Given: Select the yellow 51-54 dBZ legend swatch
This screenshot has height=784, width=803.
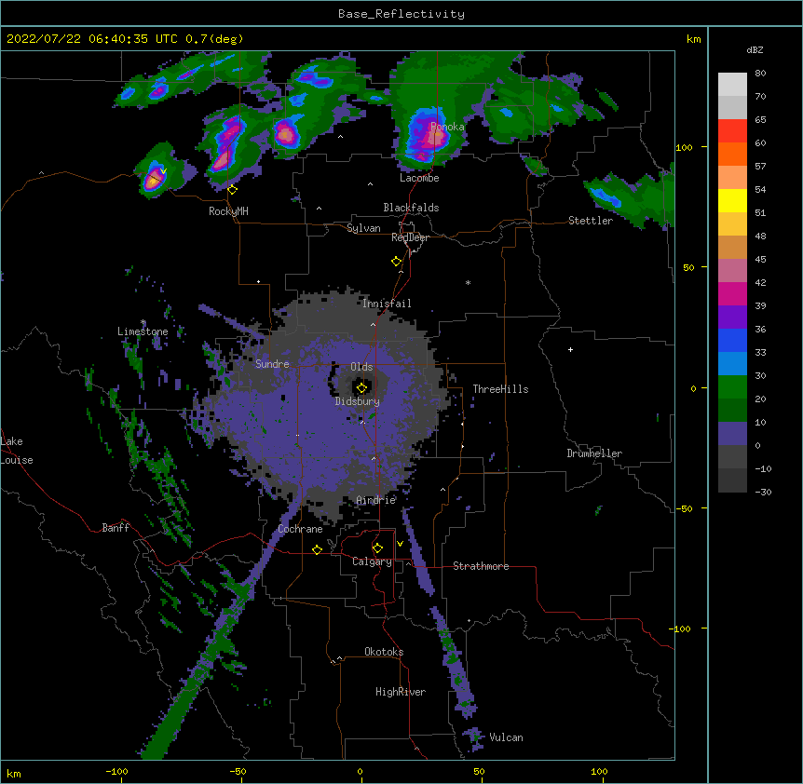Looking at the screenshot, I should click(732, 201).
